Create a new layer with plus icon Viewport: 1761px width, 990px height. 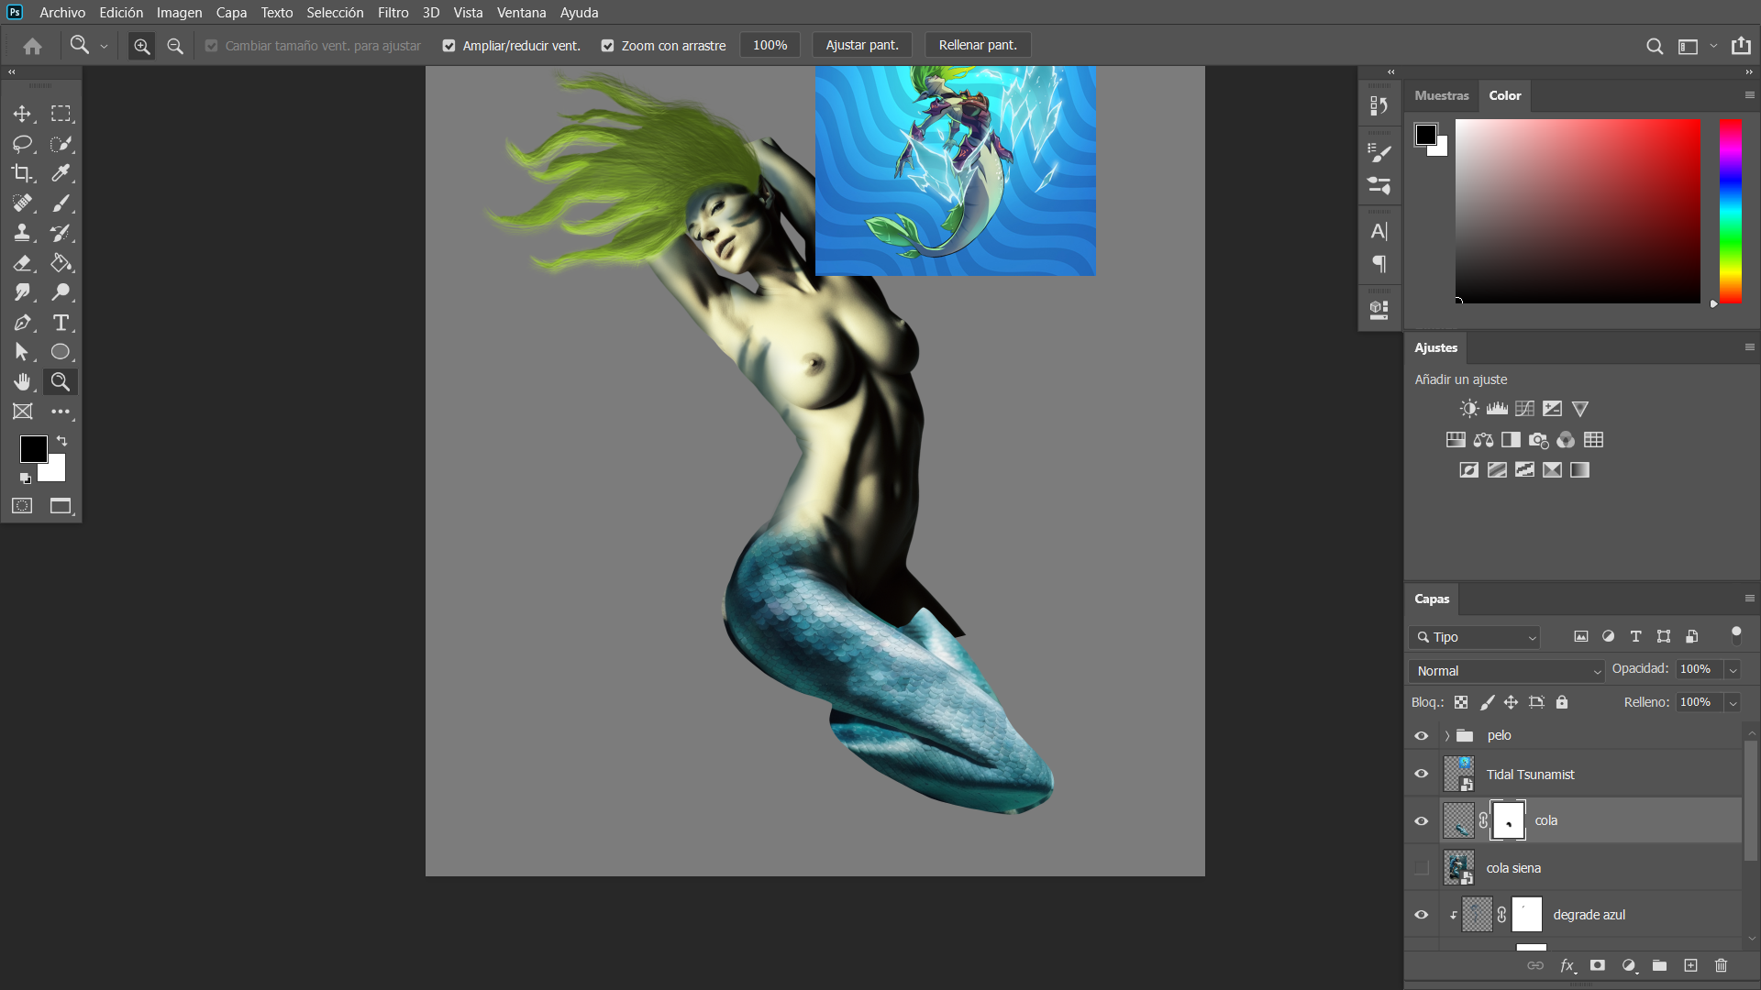pos(1690,965)
